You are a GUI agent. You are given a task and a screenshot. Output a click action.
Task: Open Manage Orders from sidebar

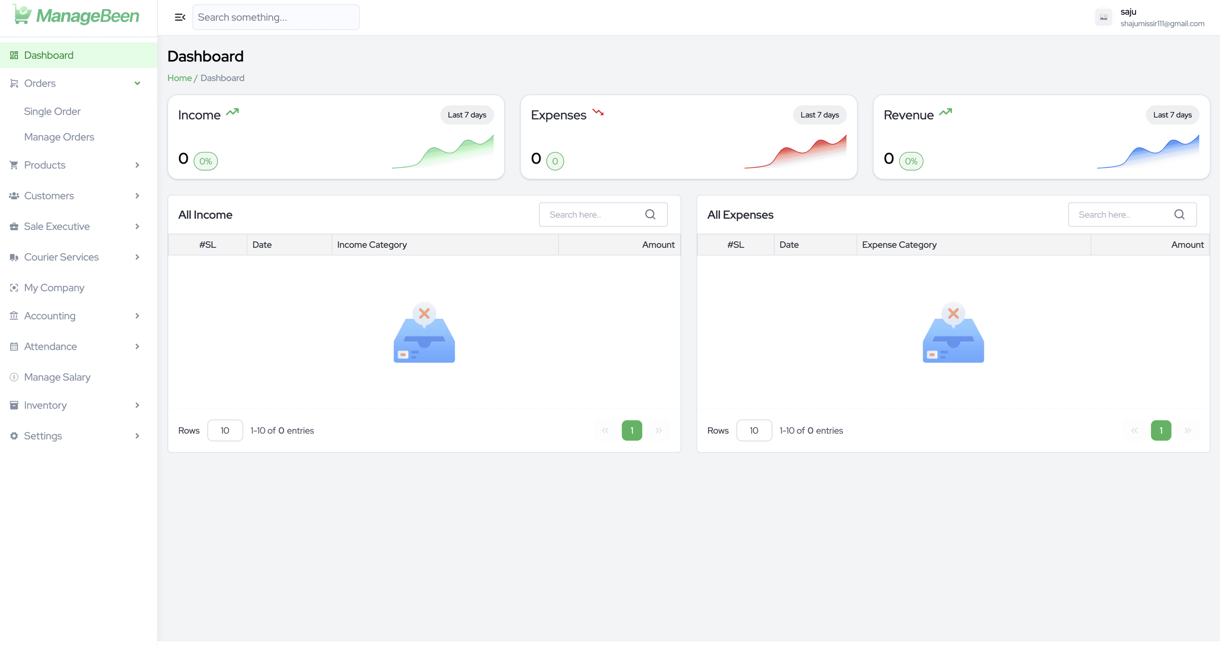point(59,136)
